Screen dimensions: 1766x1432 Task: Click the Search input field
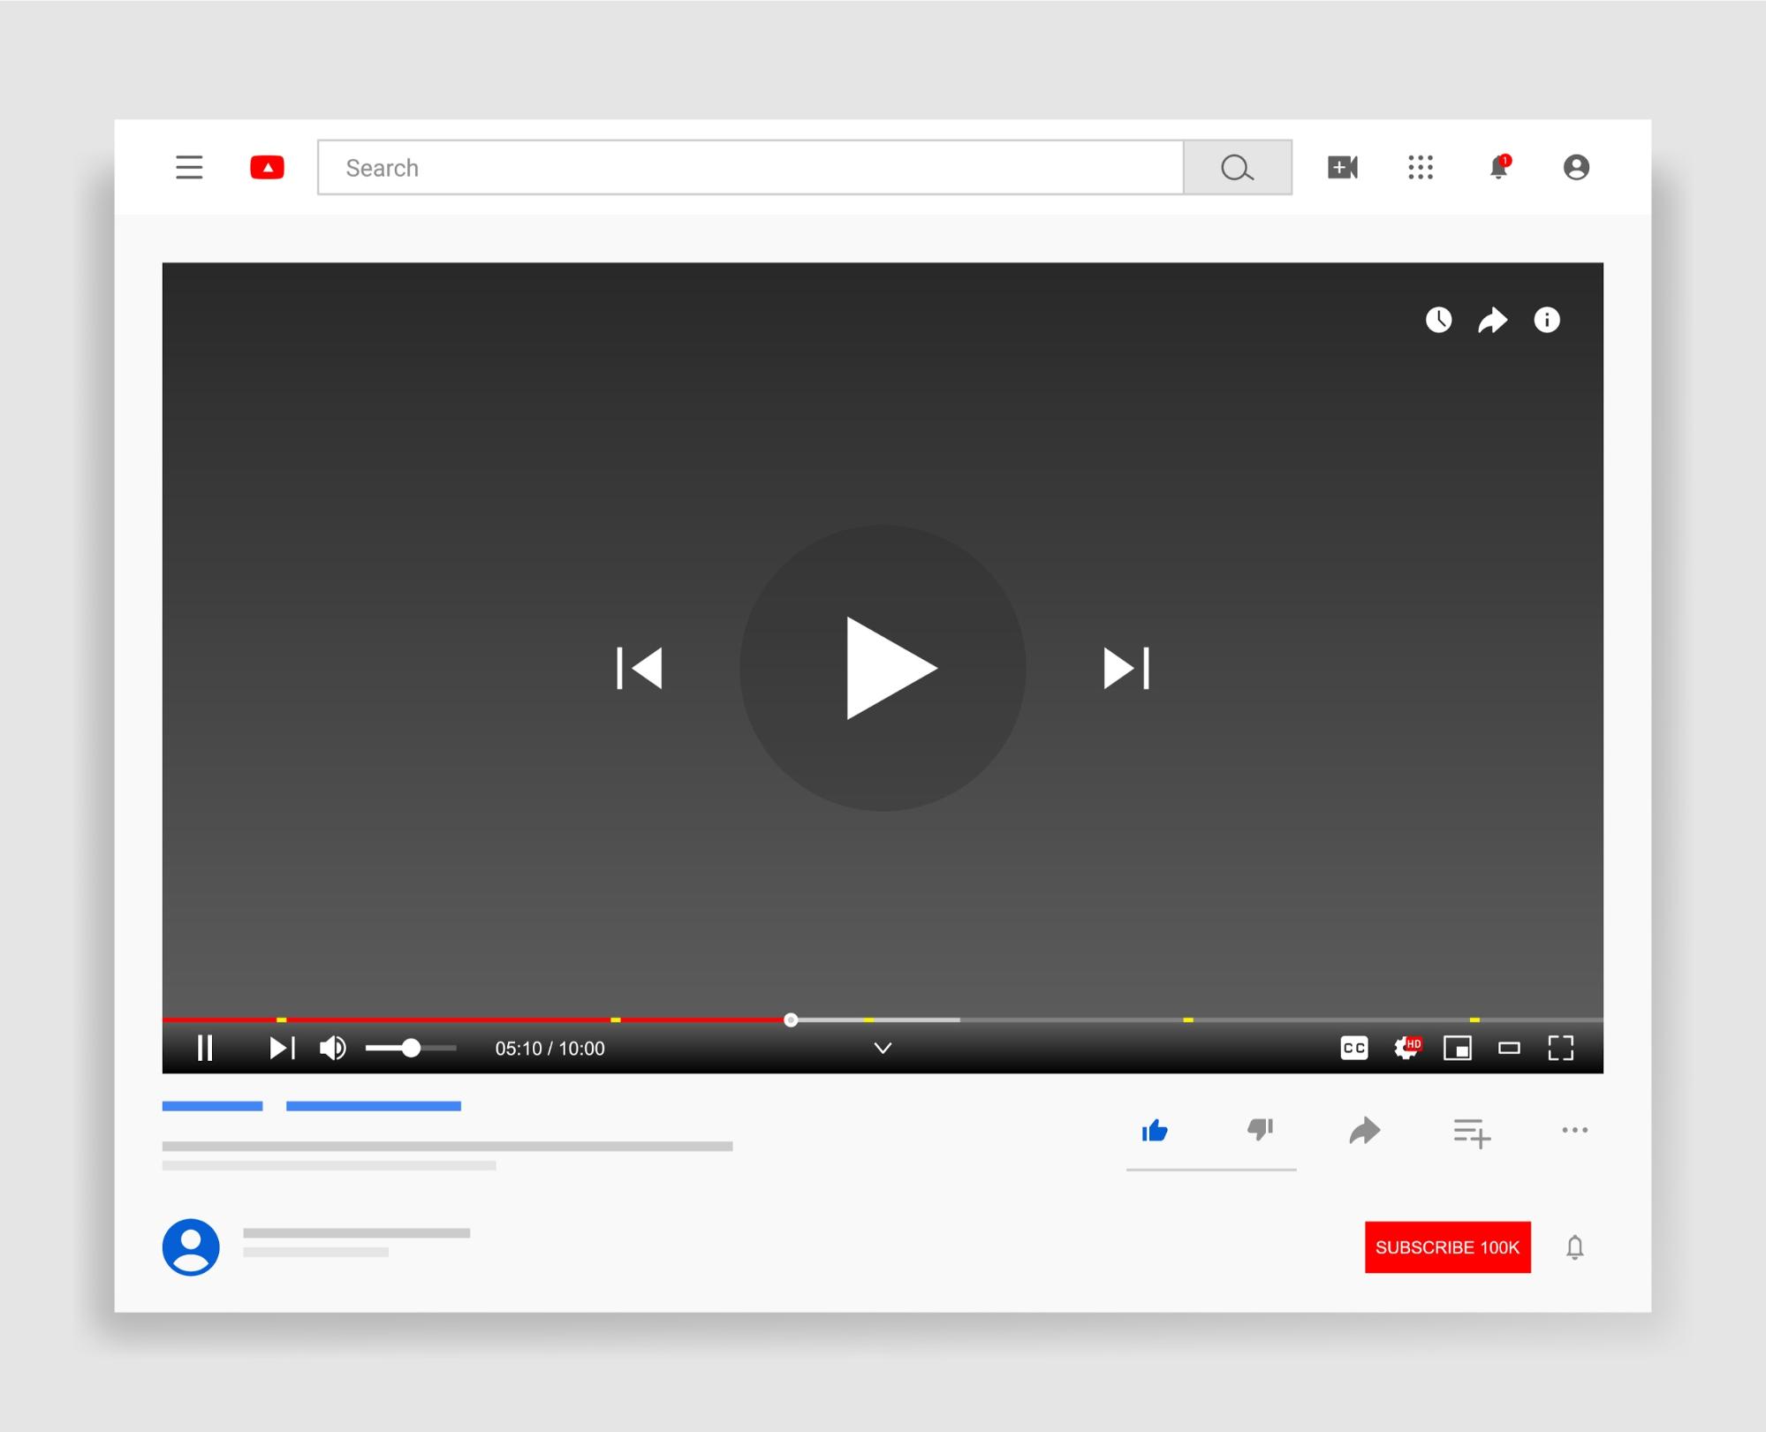coord(751,167)
